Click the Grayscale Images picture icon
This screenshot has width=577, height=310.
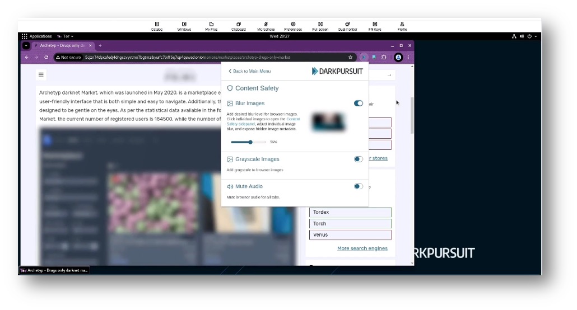tap(230, 159)
